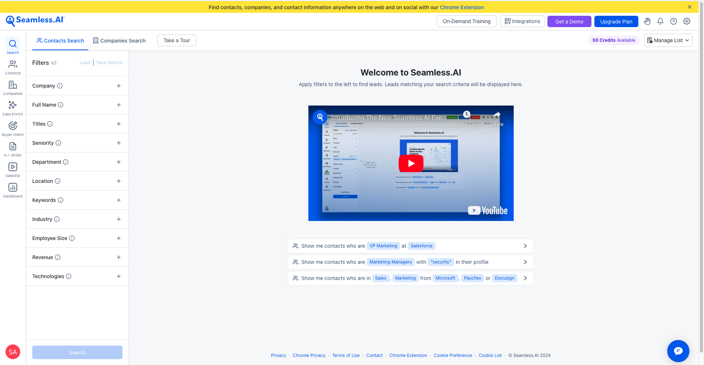Expand the Department filter plus
This screenshot has height=365, width=704.
pyautogui.click(x=119, y=162)
